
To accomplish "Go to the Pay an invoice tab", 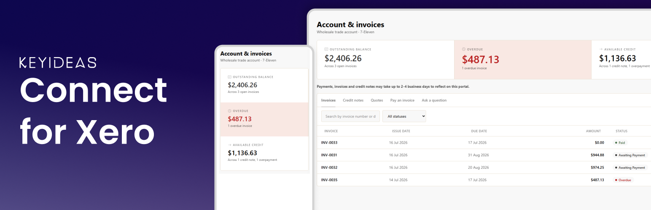I will click(x=402, y=100).
